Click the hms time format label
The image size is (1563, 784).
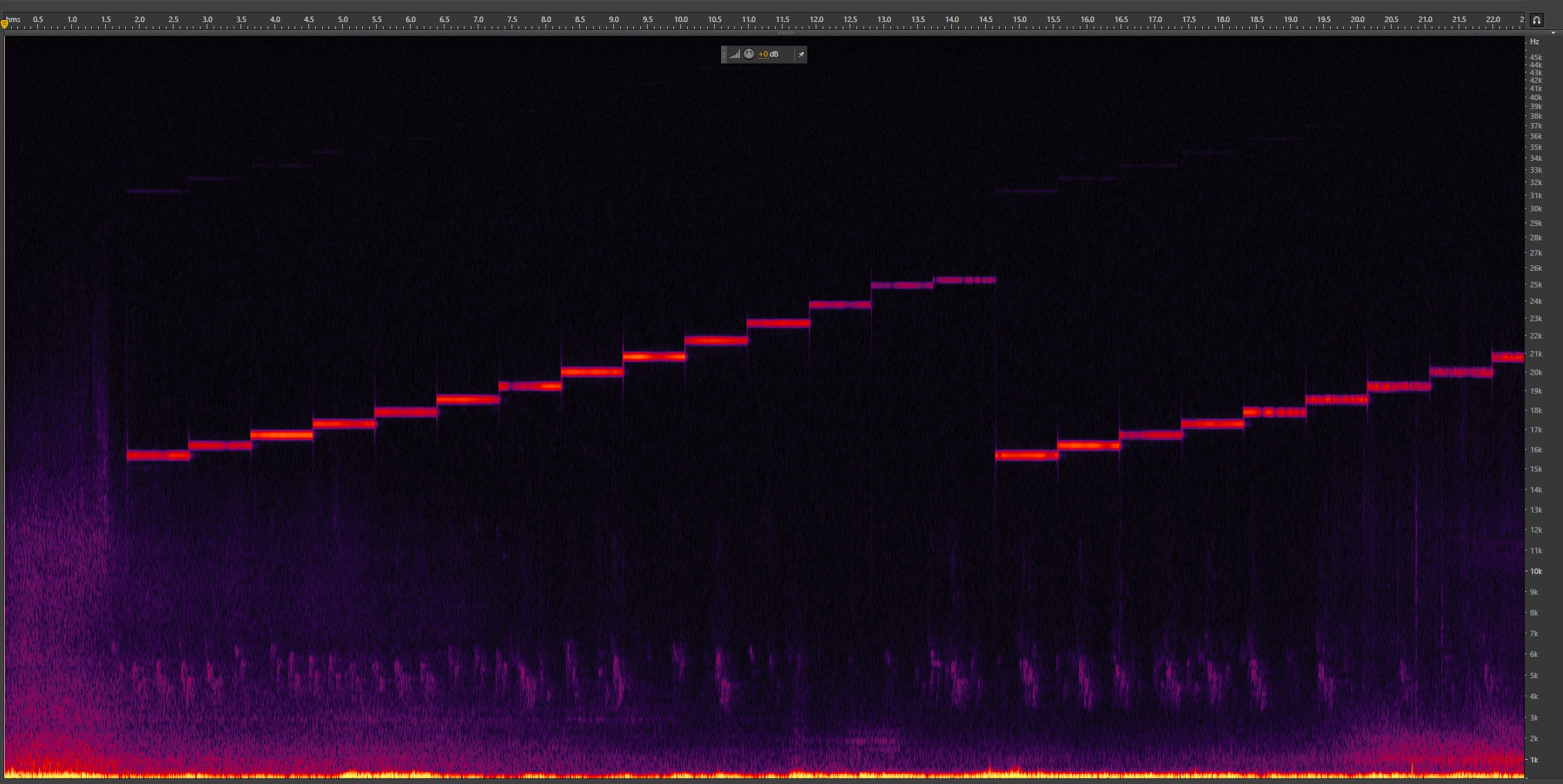13,19
